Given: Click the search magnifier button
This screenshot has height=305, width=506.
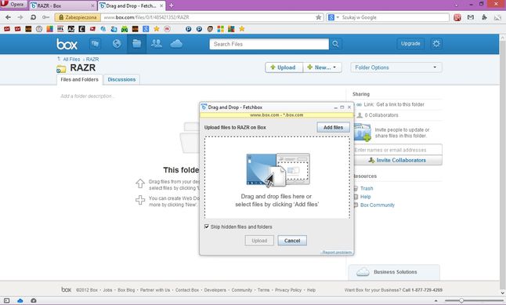Looking at the screenshot, I should 335,44.
